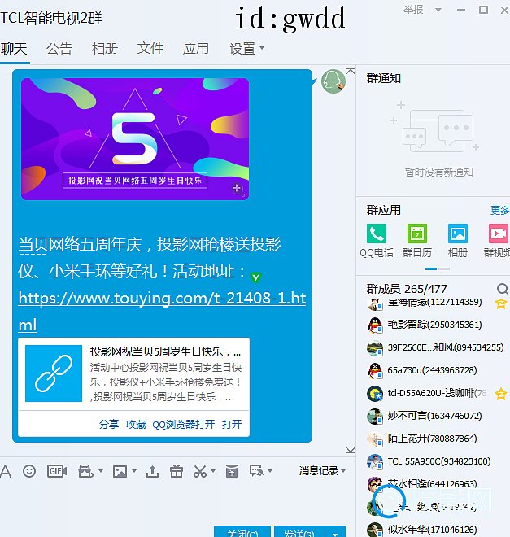Open the 应用 tab
This screenshot has width=510, height=537.
tap(196, 48)
